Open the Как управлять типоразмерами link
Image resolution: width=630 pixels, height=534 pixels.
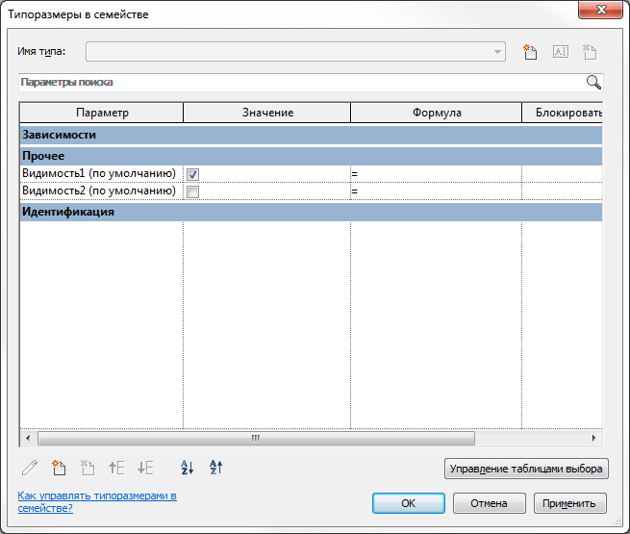96,501
